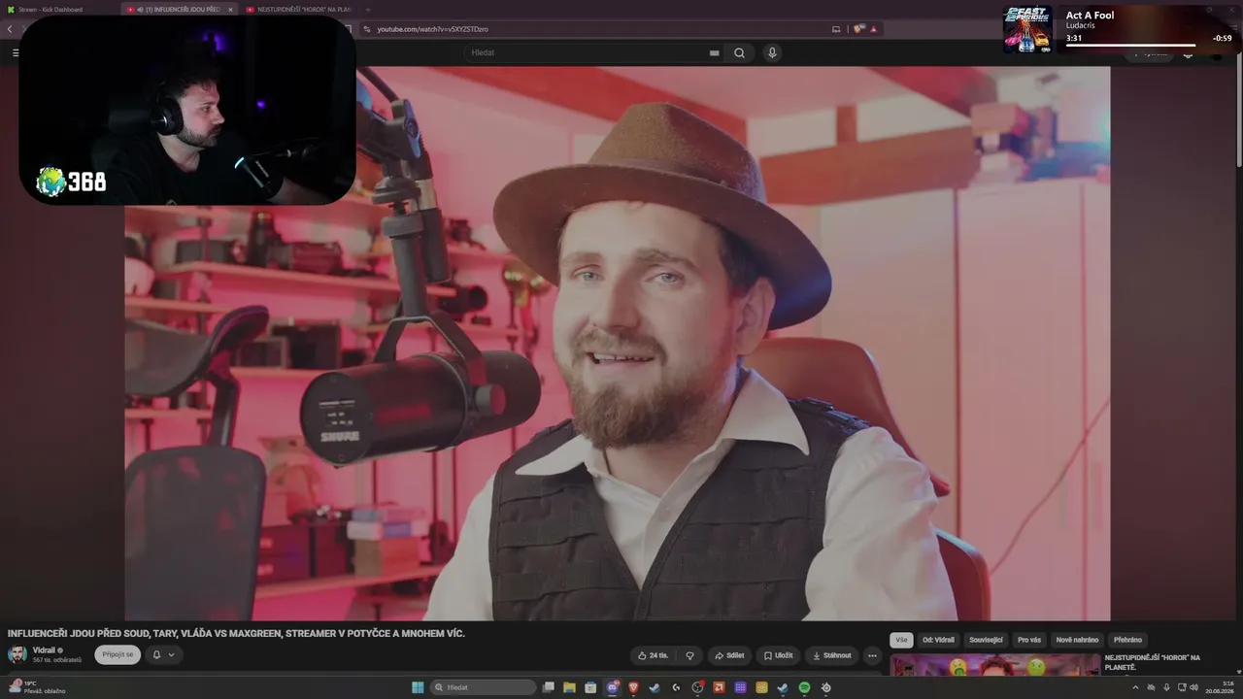Image resolution: width=1243 pixels, height=699 pixels.
Task: Save the video with Uložit
Action: point(778,655)
